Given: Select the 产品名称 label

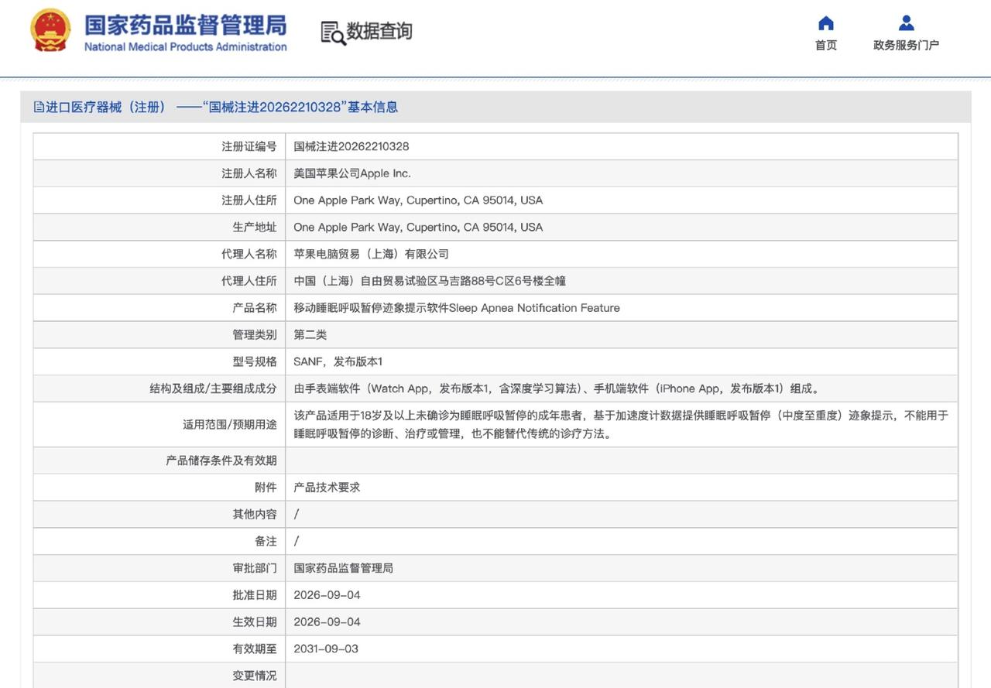Looking at the screenshot, I should (255, 308).
